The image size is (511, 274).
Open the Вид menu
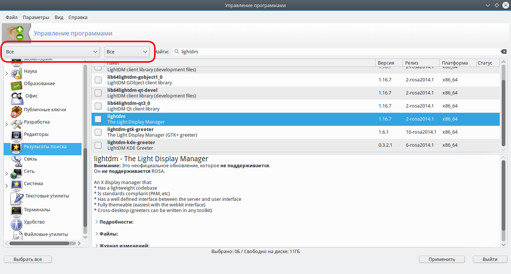coord(59,17)
